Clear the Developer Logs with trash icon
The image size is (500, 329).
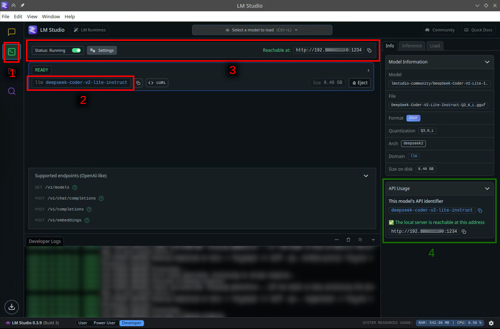click(348, 240)
